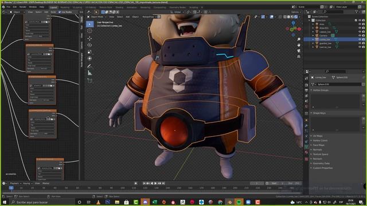Toggle camera view icon in viewport

[x=299, y=51]
